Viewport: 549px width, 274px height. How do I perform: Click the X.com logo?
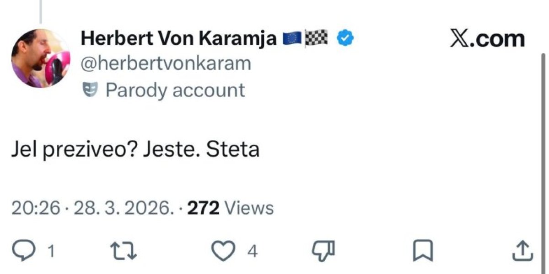[x=487, y=39]
